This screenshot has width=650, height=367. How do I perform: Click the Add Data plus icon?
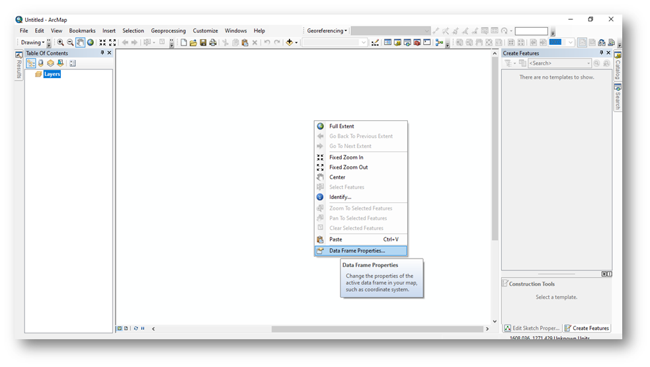290,42
